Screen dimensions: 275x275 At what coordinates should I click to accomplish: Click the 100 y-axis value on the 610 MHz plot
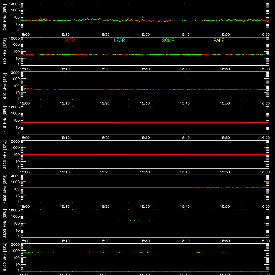[16, 86]
